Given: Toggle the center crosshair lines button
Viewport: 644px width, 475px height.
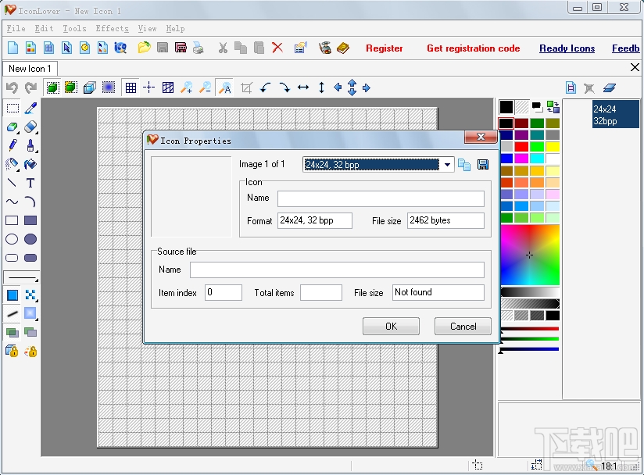Looking at the screenshot, I should (x=148, y=88).
